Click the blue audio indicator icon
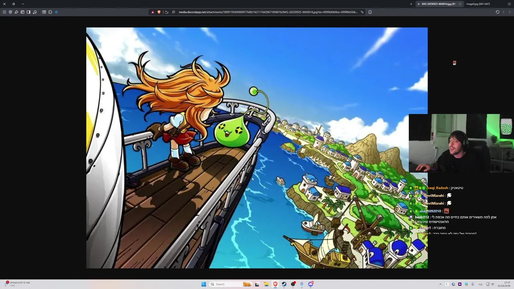The height and width of the screenshot is (289, 514). click(56, 12)
